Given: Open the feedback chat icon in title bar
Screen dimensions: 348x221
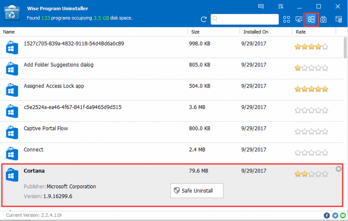Looking at the screenshot, I should (261, 7).
